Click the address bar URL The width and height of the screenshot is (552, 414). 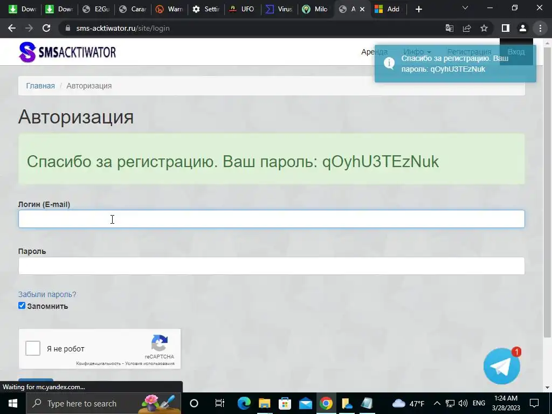pyautogui.click(x=123, y=28)
